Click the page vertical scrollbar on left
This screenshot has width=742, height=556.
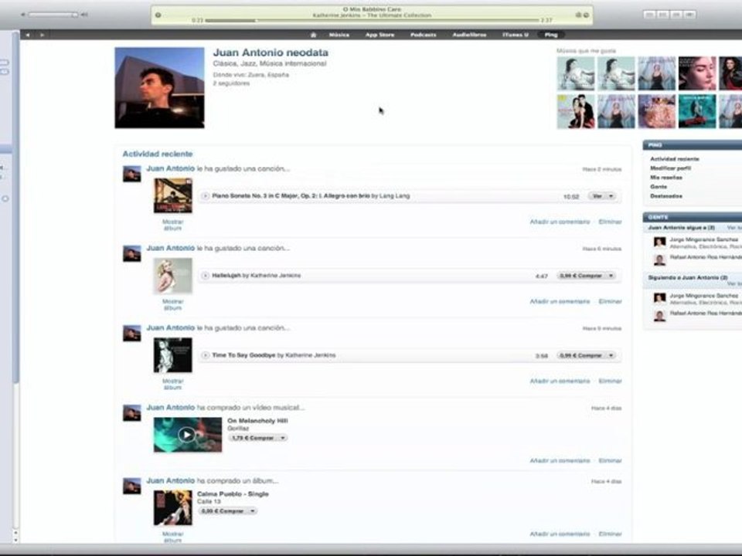(16, 208)
